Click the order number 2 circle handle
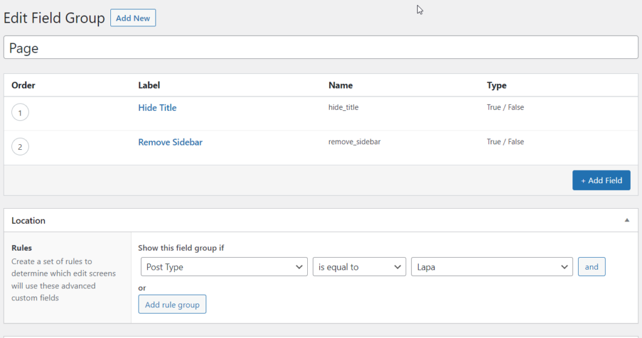The image size is (642, 338). [x=20, y=147]
